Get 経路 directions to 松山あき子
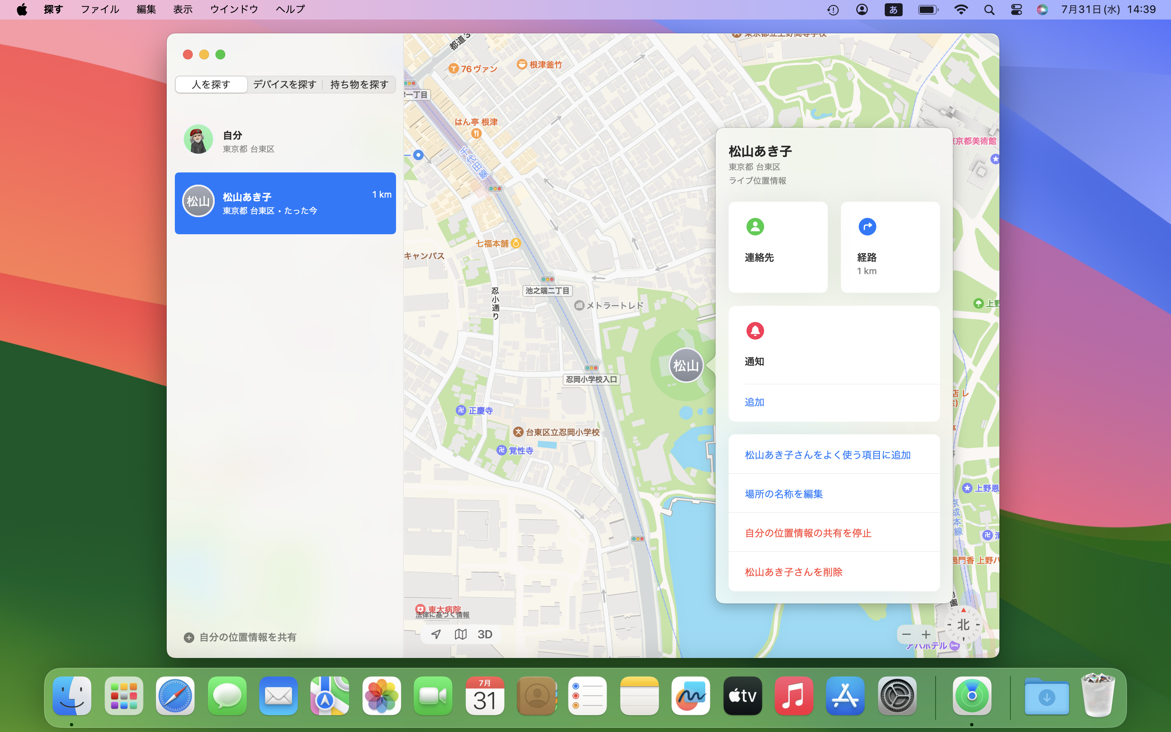 pyautogui.click(x=890, y=247)
